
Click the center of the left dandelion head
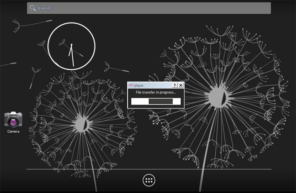click(81, 124)
